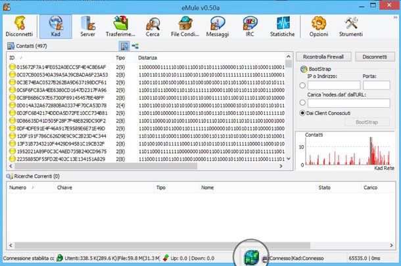Select contact 0C3E74BAC0527B262BA9D637198DCF61
Viewport: 401px width, 266px height.
click(x=147, y=82)
